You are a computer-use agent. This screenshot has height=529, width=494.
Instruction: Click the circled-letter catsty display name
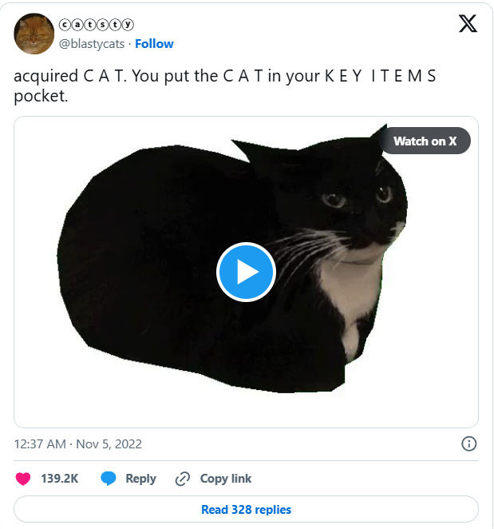[97, 25]
